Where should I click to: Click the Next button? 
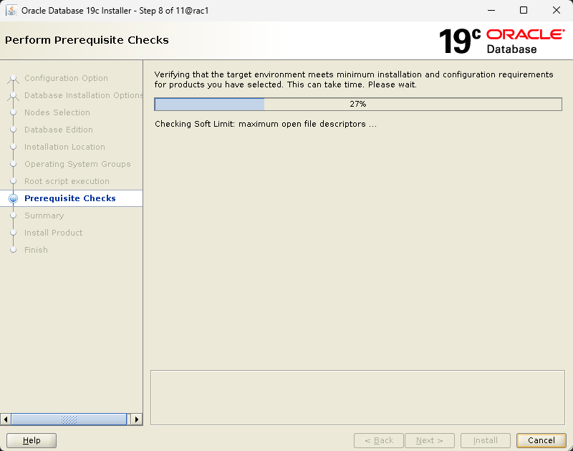coord(429,440)
